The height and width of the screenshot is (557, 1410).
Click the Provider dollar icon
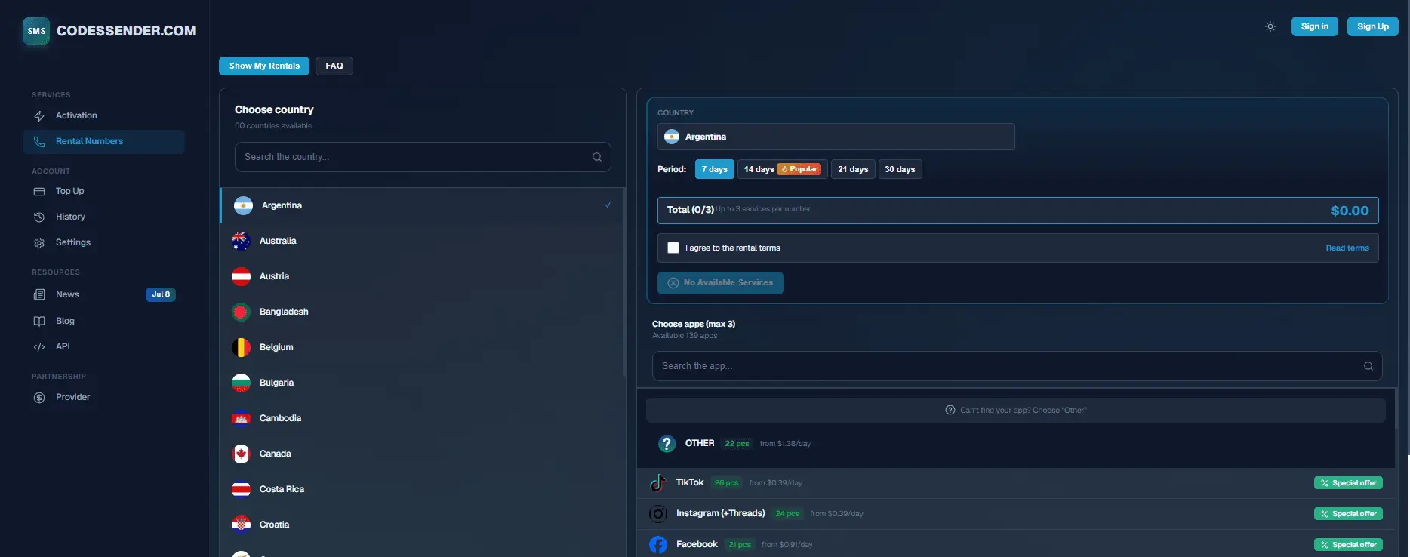point(39,398)
